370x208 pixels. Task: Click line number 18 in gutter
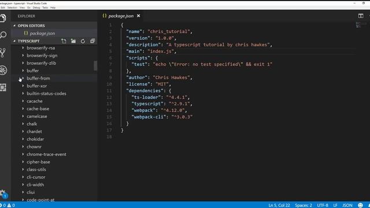click(109, 137)
